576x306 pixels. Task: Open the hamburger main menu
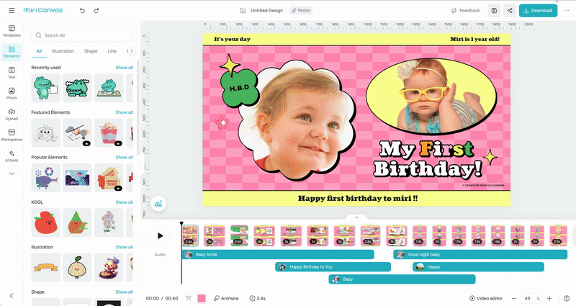pos(10,11)
